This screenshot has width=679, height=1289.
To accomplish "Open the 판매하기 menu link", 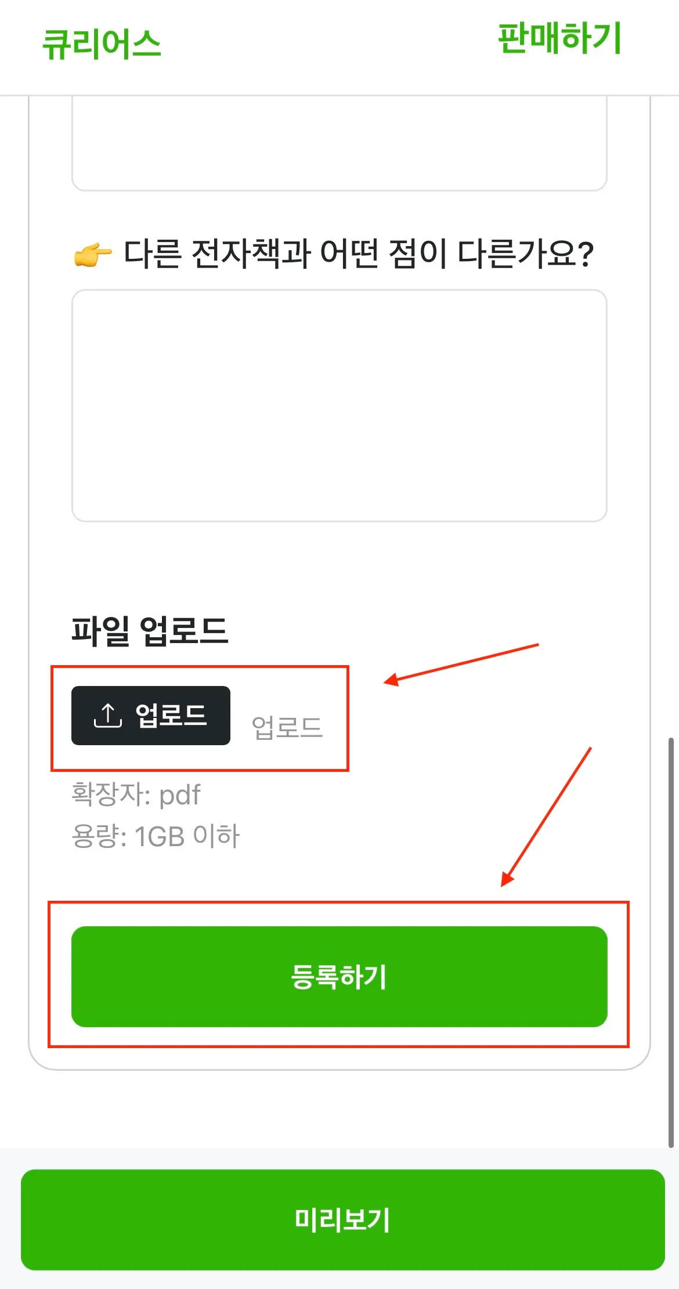I will (560, 38).
